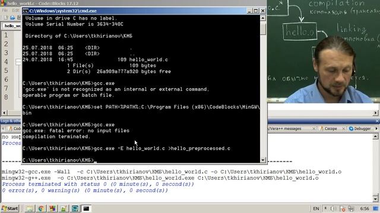Click the EN language indicator

tap(316, 208)
